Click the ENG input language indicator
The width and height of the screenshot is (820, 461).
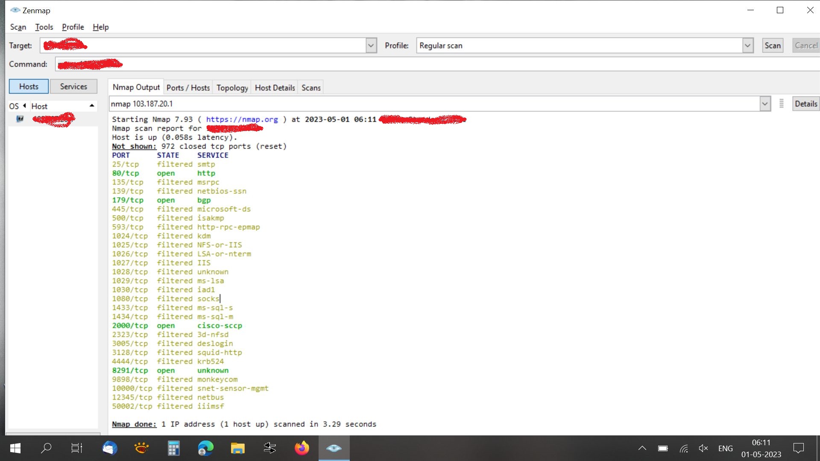click(x=725, y=448)
